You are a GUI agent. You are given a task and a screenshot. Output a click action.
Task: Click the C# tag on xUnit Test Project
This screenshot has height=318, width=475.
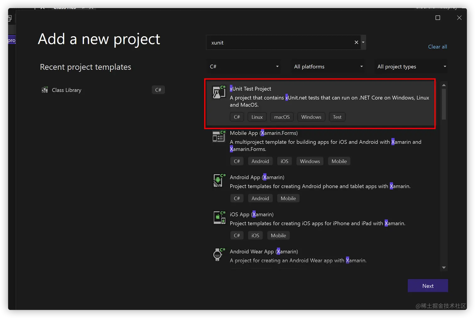tap(237, 117)
